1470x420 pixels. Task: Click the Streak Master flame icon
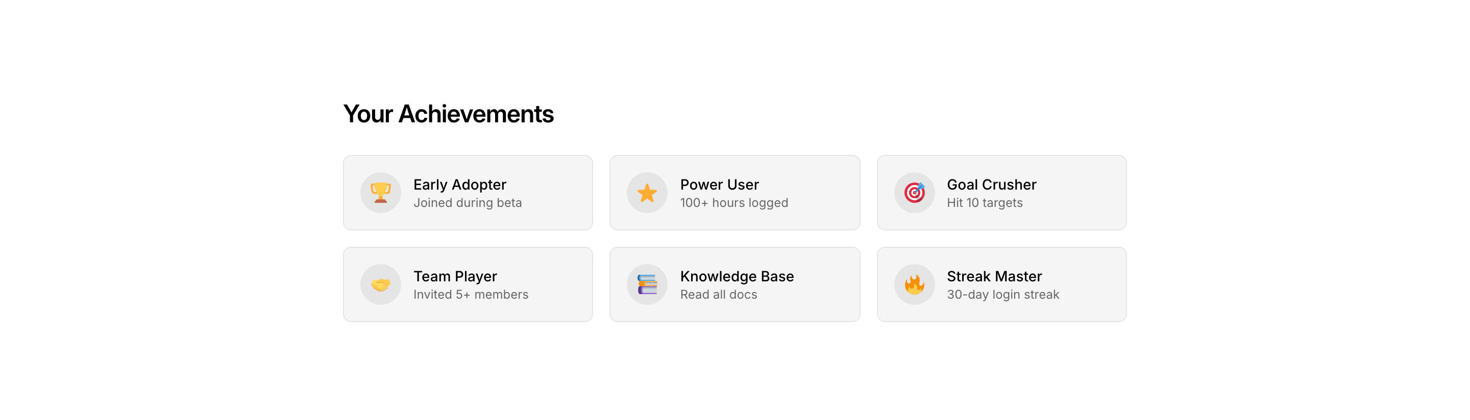pyautogui.click(x=914, y=284)
